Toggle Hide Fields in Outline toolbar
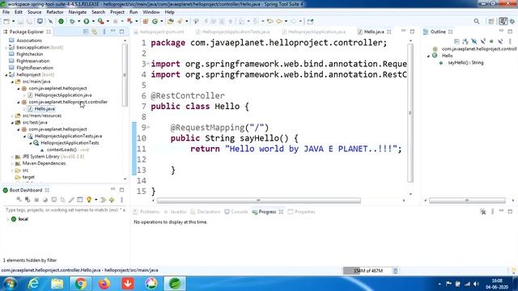This screenshot has height=291, width=518. tap(474, 41)
